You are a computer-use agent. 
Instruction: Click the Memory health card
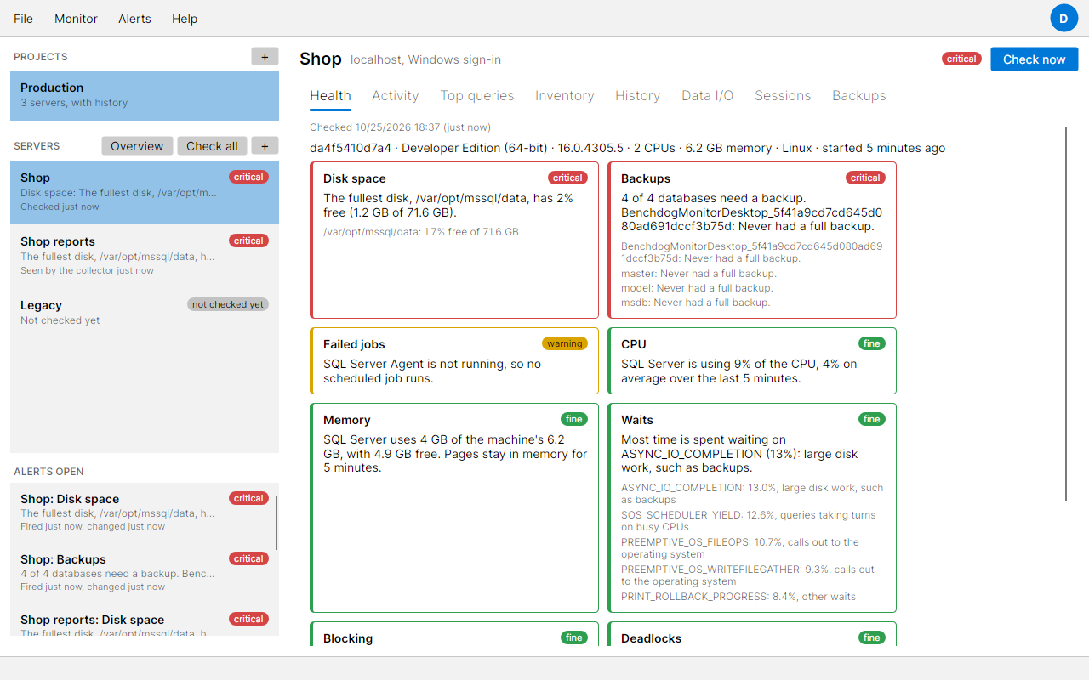click(x=455, y=507)
